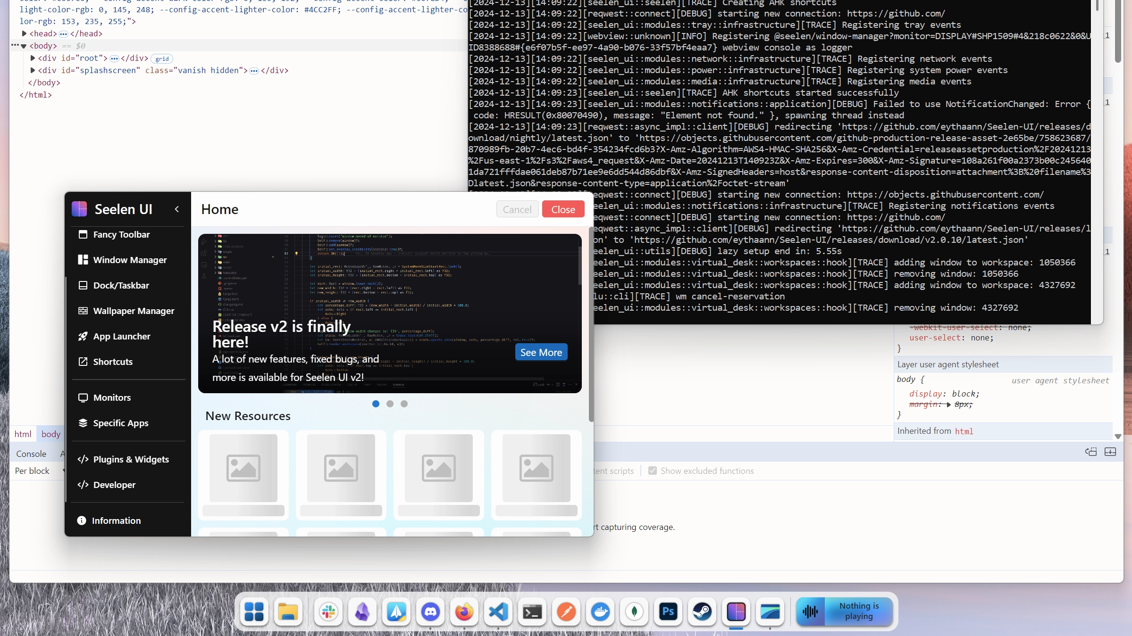Click 'See More' on the Release v2 banner
The height and width of the screenshot is (636, 1132).
[x=541, y=352]
